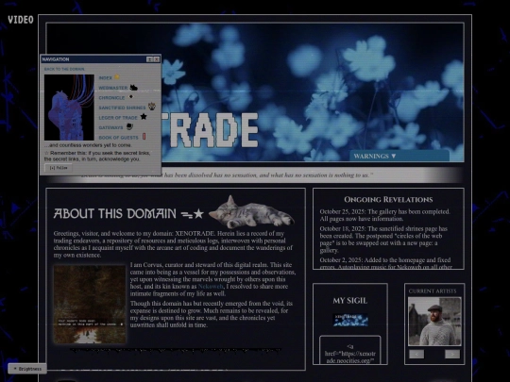This screenshot has width=510, height=382.
Task: Click the 'Ongoing Revelations' heading
Action: click(388, 199)
